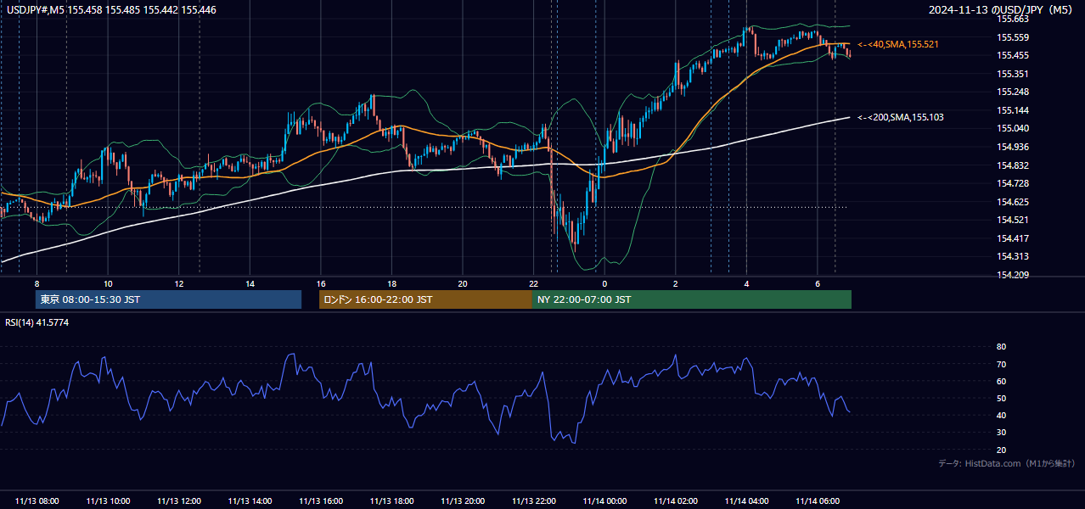1085x509 pixels.
Task: Select the white 200 SMA label 155.103
Action: pos(901,118)
